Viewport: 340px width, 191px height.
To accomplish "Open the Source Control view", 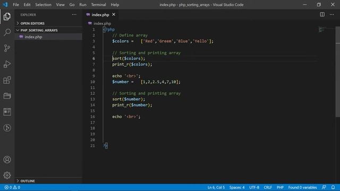I will tap(7, 48).
